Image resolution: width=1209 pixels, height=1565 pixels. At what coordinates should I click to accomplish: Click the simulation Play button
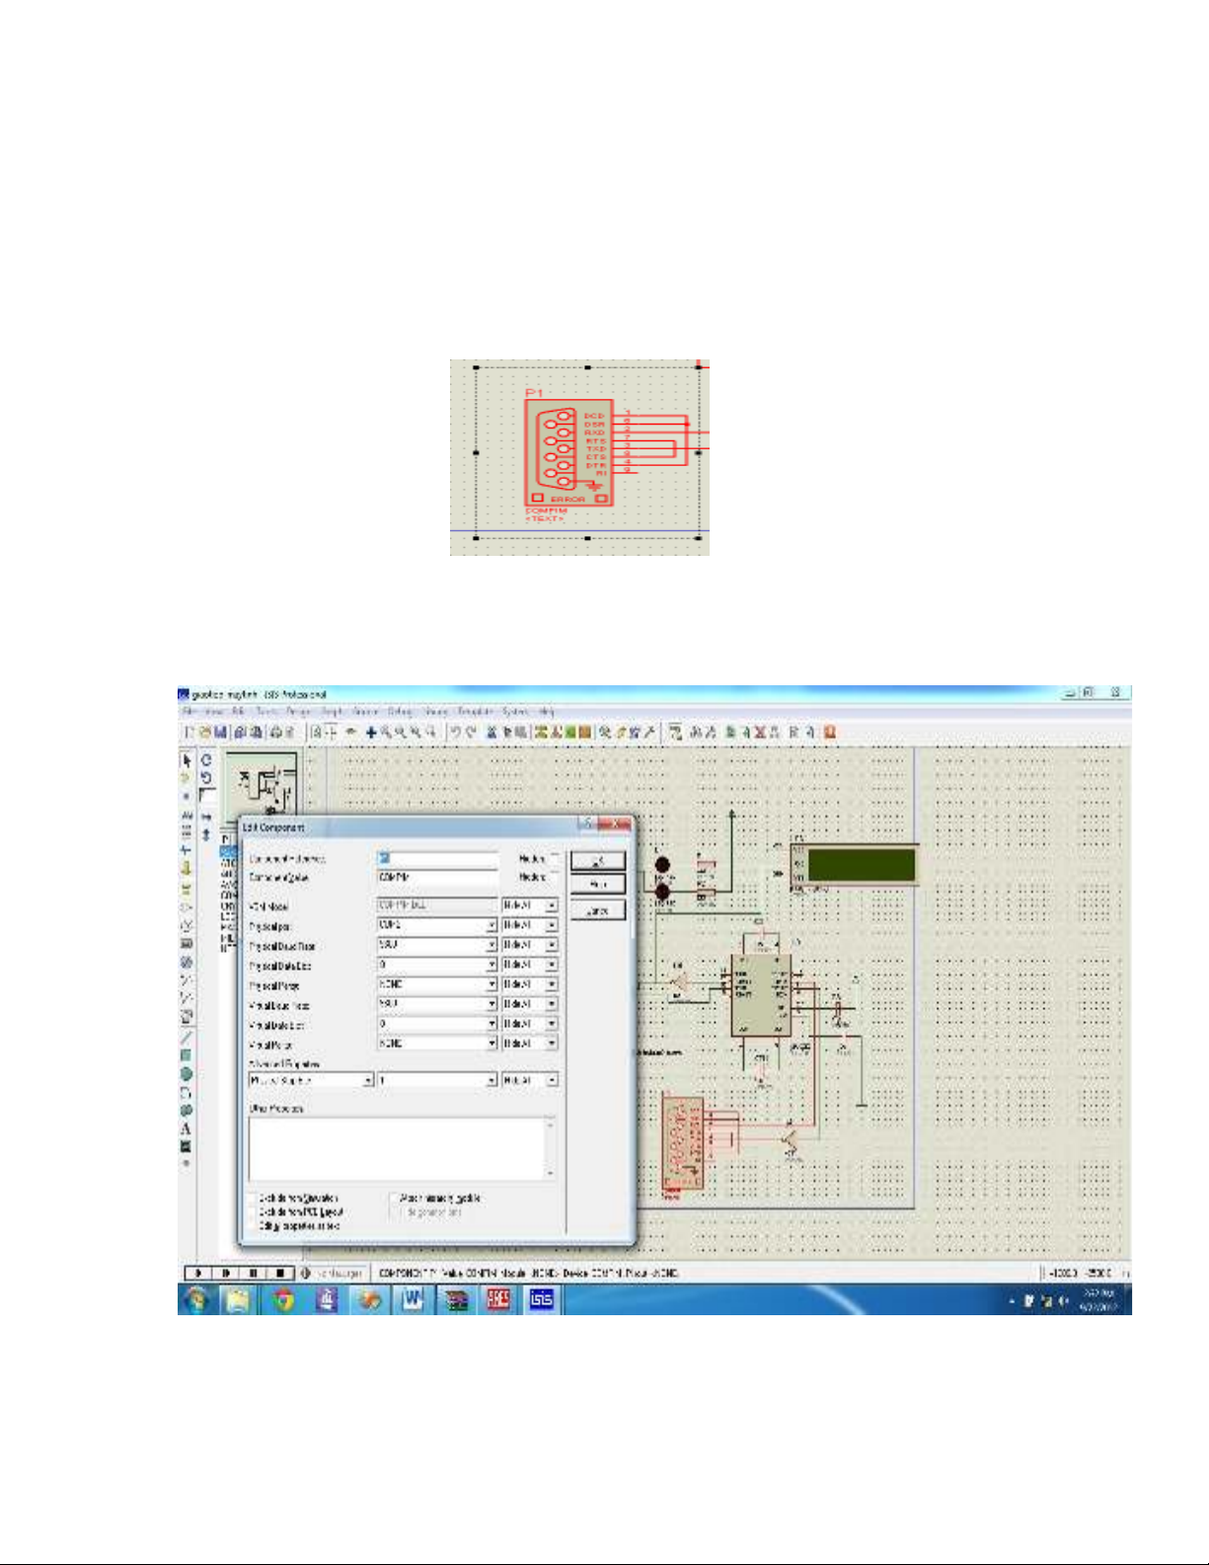tap(198, 1274)
